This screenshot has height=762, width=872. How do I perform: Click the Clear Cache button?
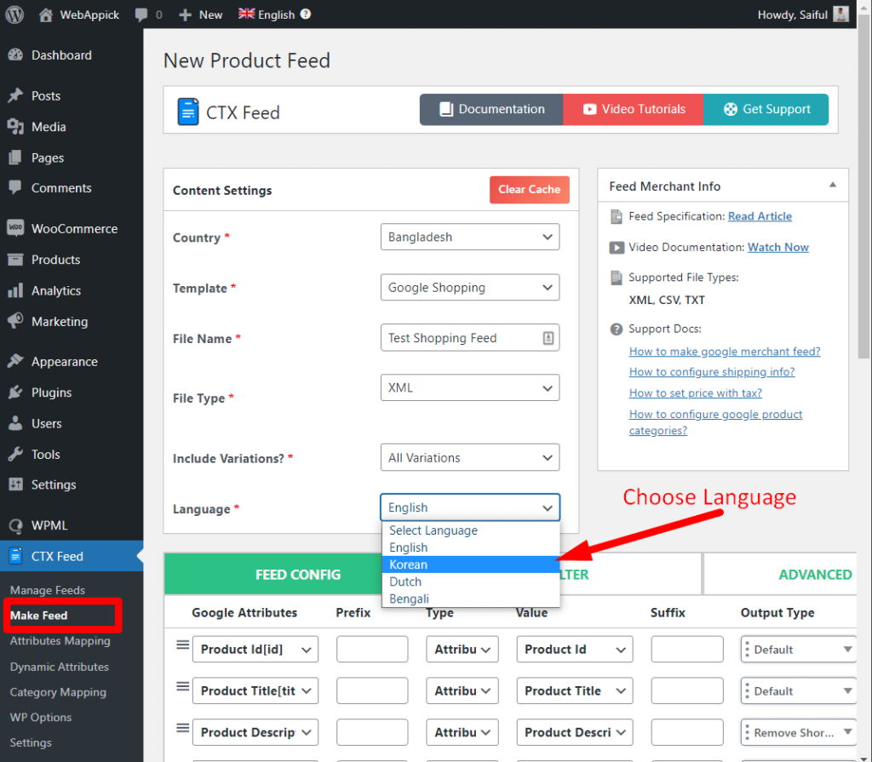coord(529,190)
